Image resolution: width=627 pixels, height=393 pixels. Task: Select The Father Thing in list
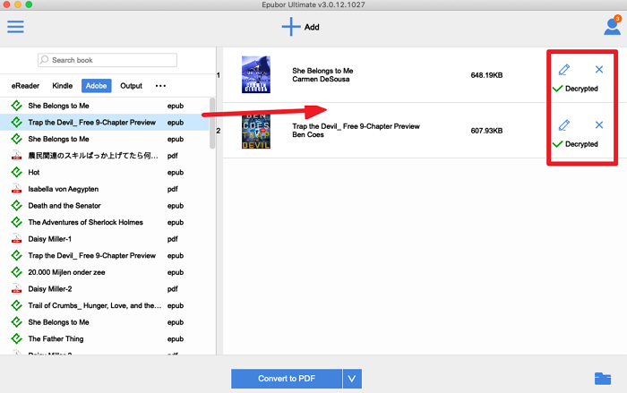pos(105,338)
